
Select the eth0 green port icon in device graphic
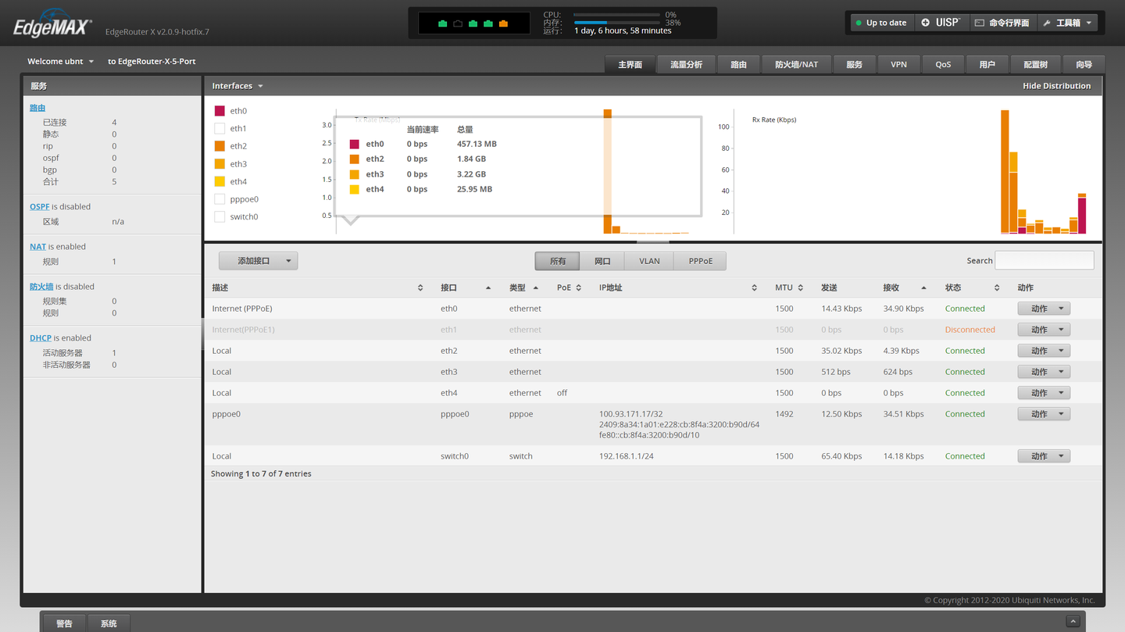click(443, 23)
